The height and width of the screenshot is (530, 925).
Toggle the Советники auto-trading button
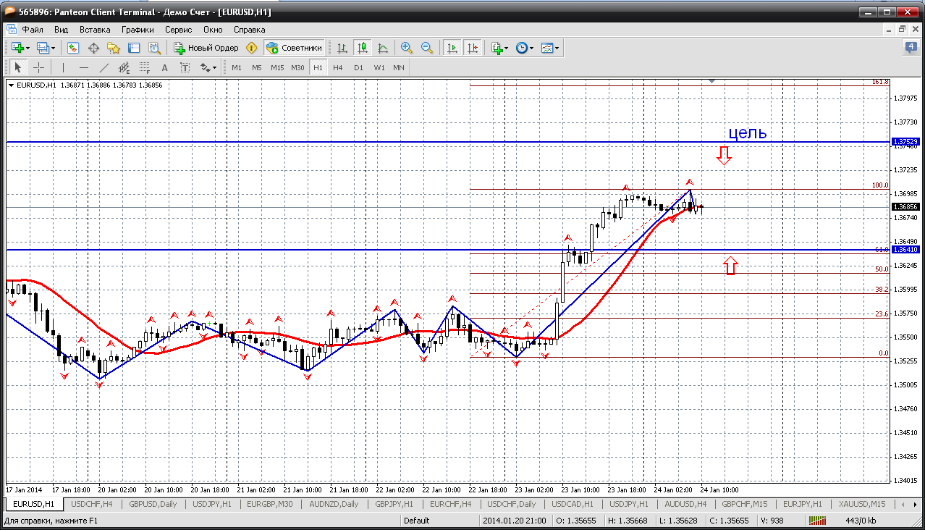pyautogui.click(x=294, y=48)
